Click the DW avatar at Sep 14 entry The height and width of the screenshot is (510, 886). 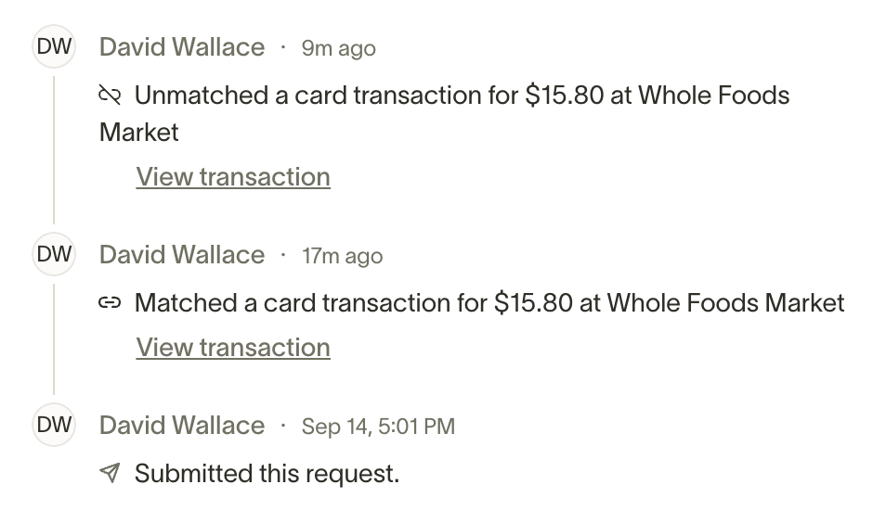pos(54,425)
